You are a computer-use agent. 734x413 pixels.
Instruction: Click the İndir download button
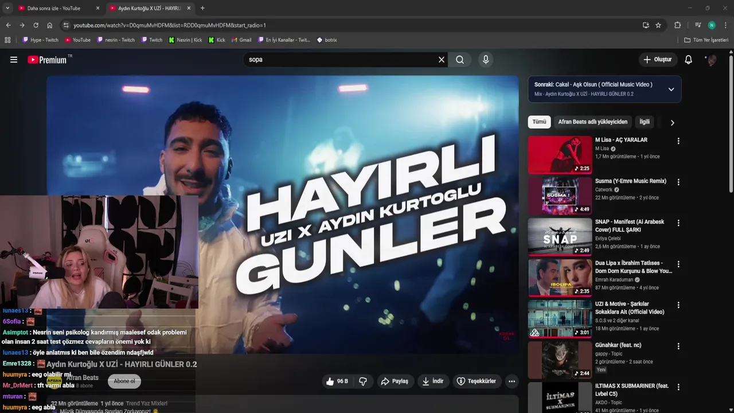pyautogui.click(x=433, y=381)
